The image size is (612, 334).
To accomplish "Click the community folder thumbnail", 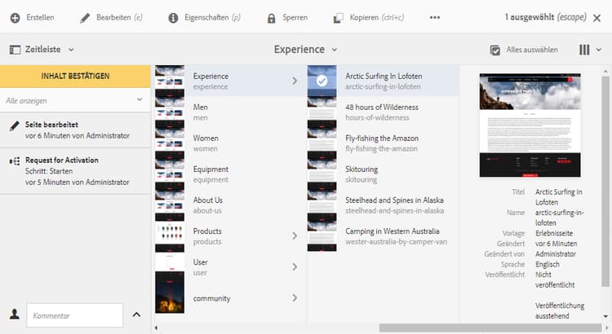I will 170,298.
